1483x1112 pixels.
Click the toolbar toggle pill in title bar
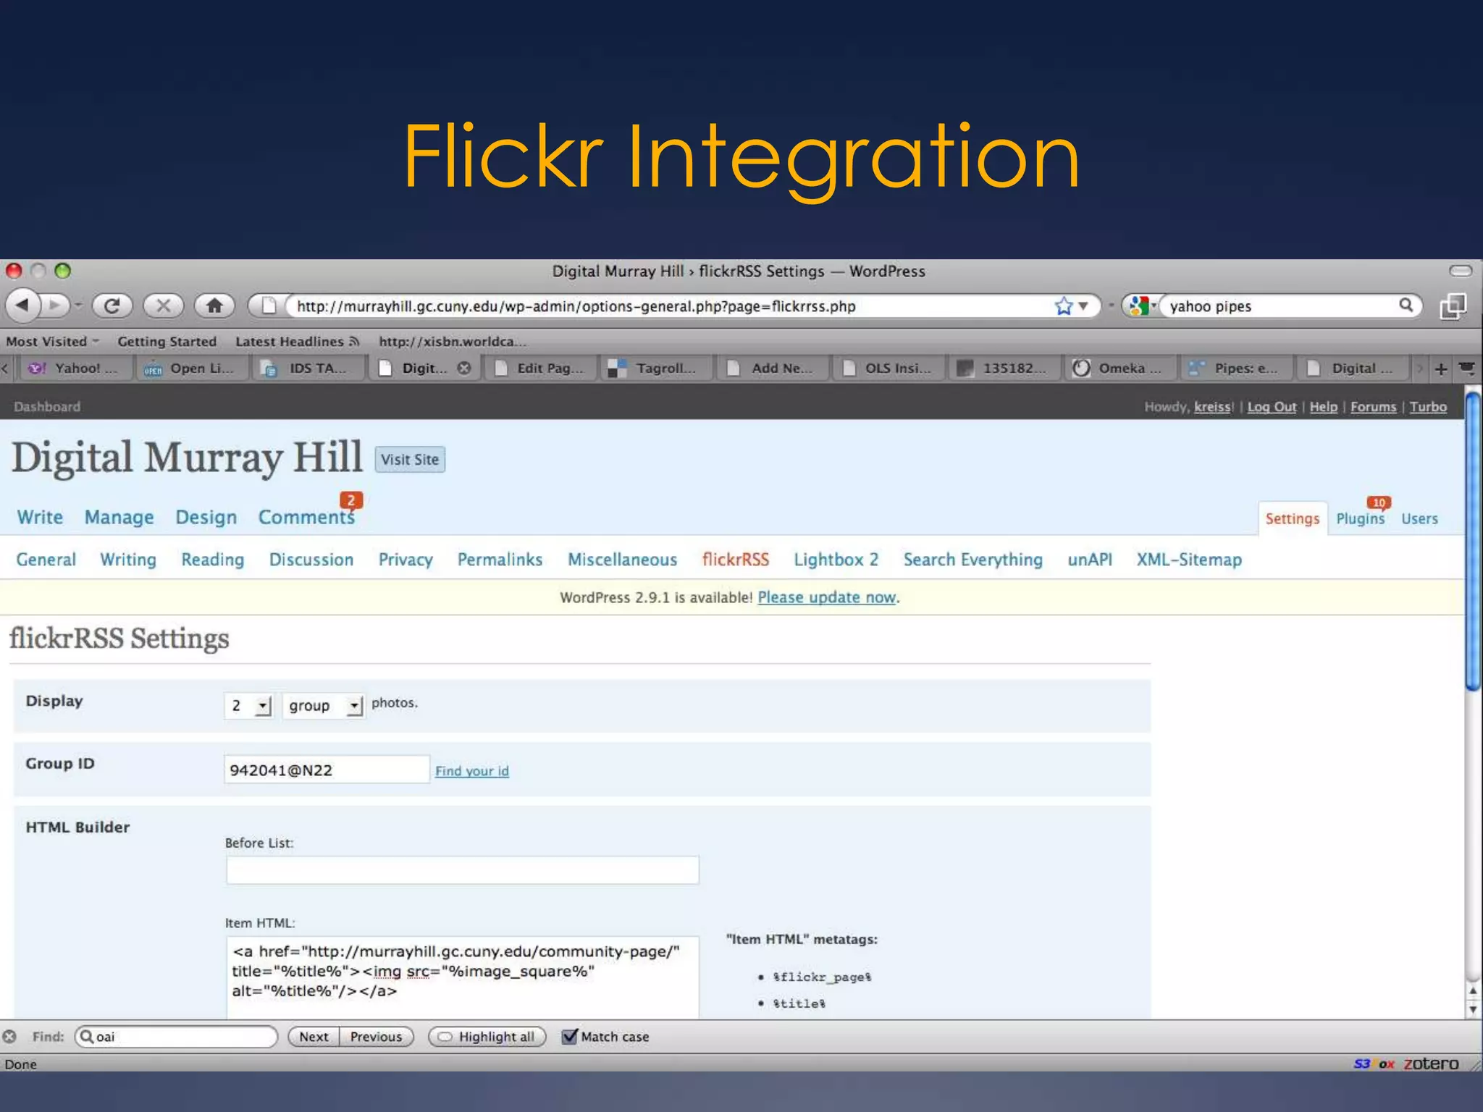(1461, 271)
